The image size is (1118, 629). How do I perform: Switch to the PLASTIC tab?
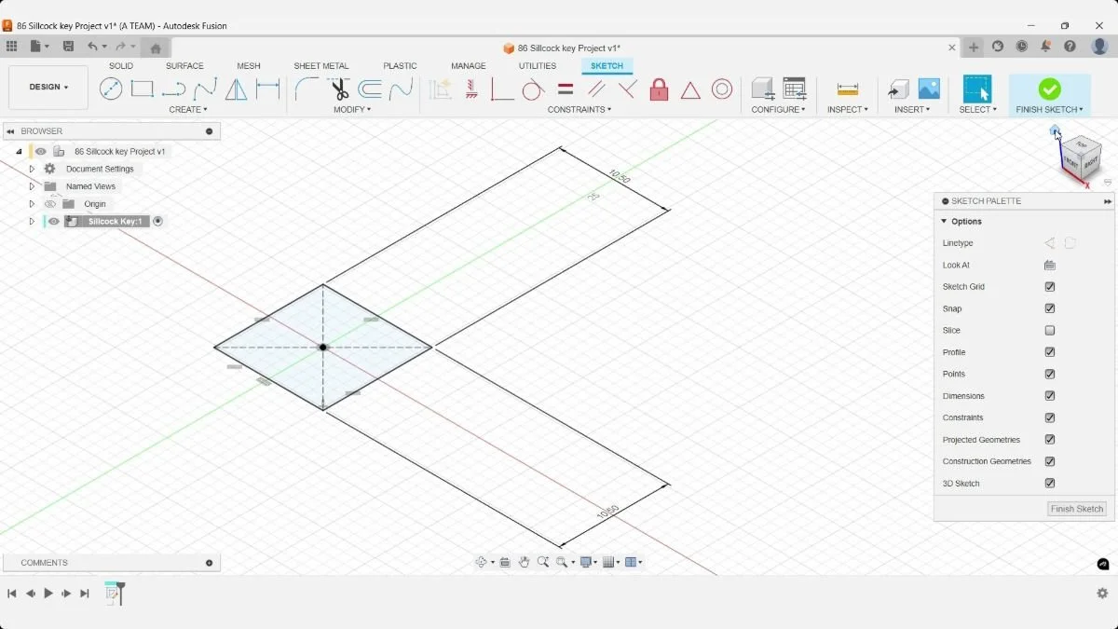tap(401, 66)
